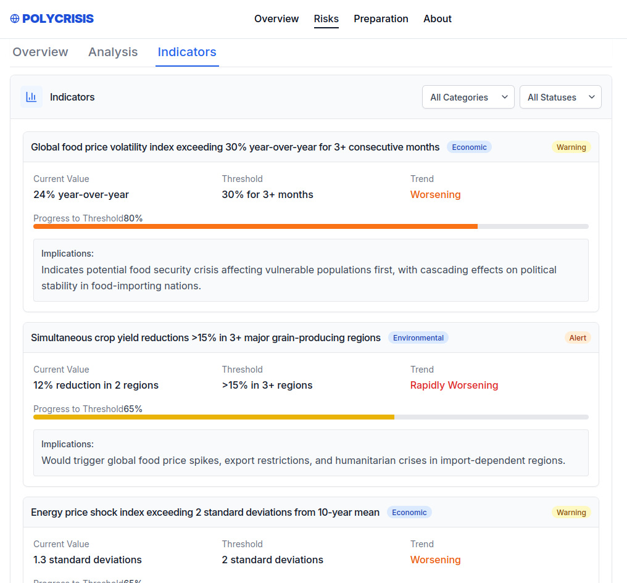Expand the All Statuses dropdown
627x583 pixels.
(560, 97)
